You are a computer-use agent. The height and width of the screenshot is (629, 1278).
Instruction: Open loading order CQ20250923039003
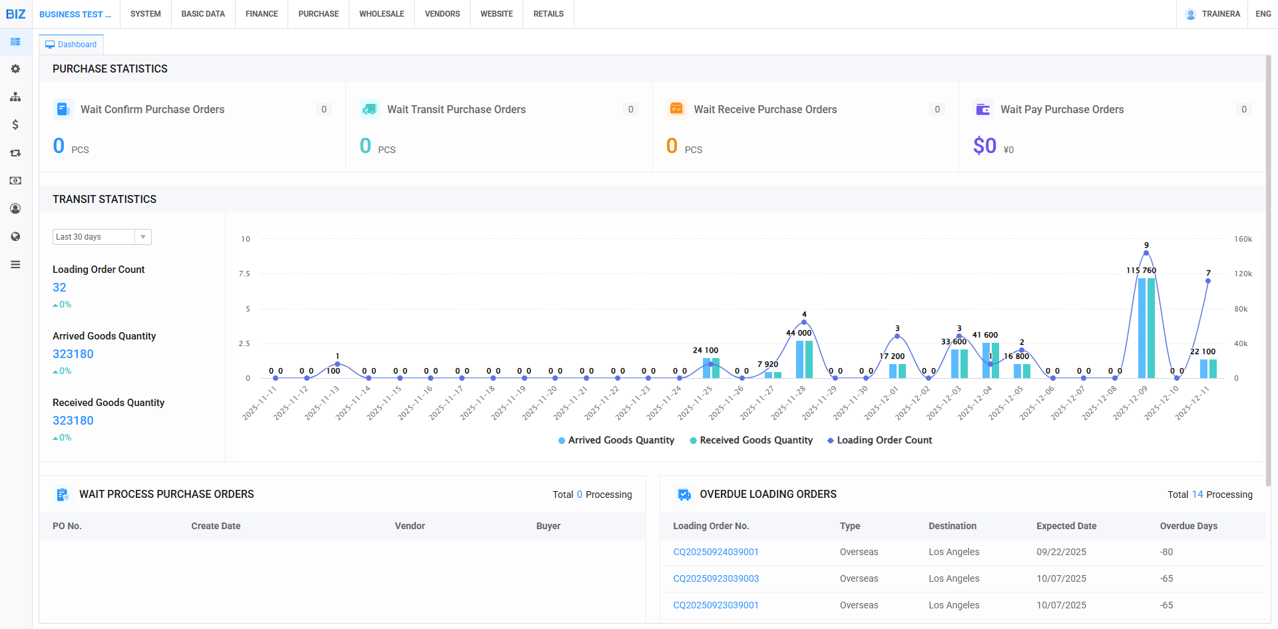(x=716, y=579)
